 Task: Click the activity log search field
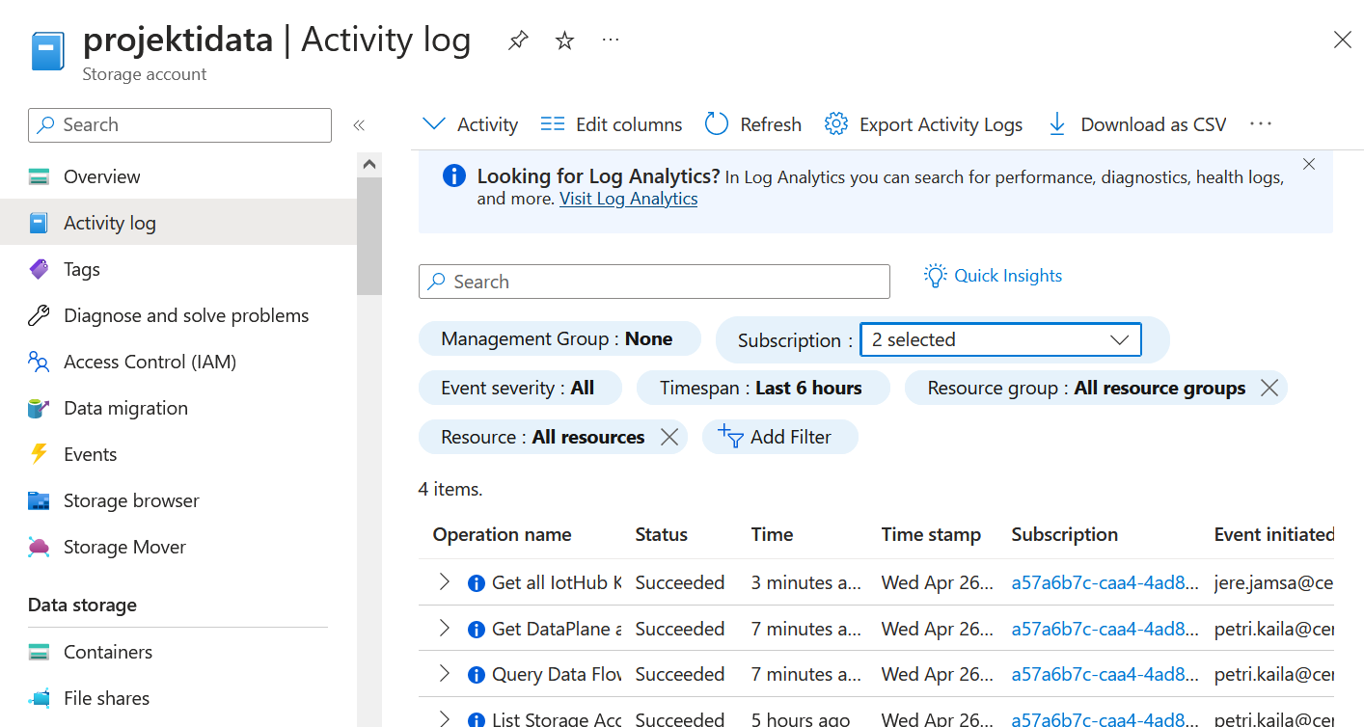[x=654, y=282]
